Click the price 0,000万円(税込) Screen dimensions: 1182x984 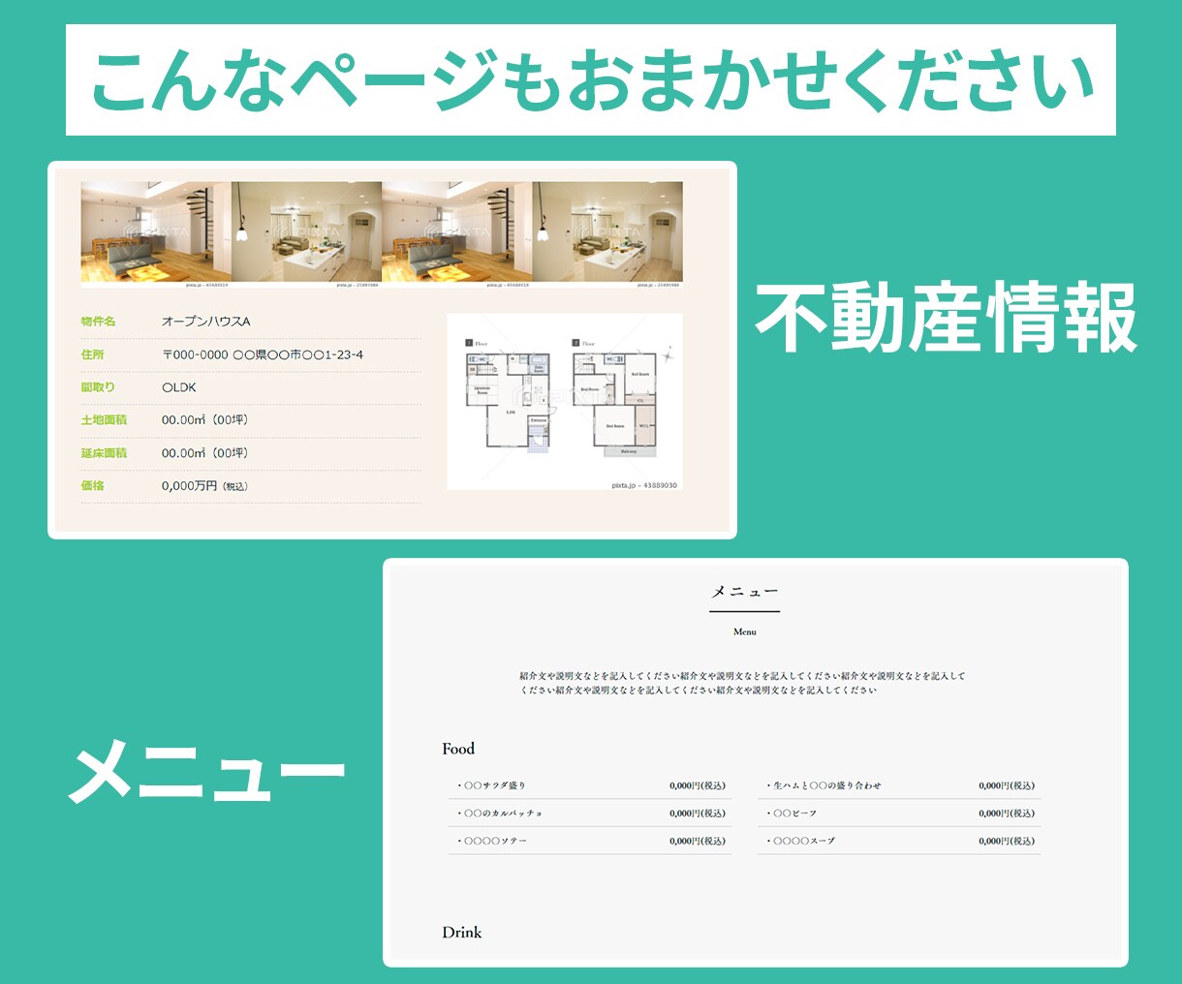point(204,486)
